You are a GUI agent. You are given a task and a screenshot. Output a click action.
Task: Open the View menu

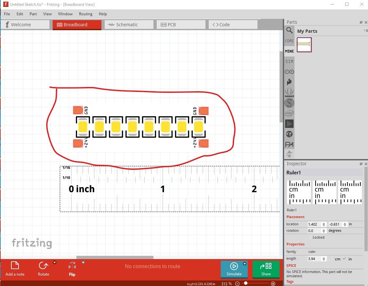click(x=47, y=14)
